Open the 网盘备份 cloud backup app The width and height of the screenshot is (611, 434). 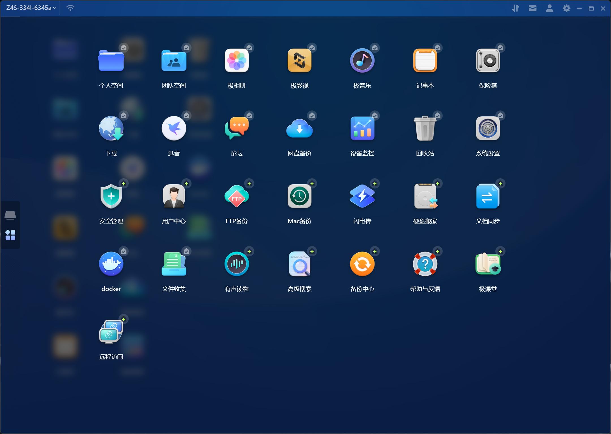click(x=299, y=128)
